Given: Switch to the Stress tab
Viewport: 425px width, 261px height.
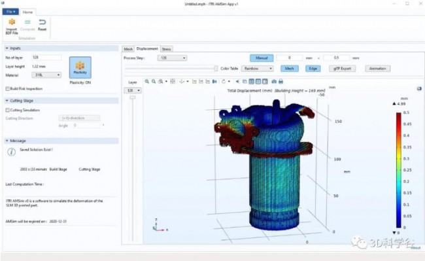Looking at the screenshot, I should (167, 49).
